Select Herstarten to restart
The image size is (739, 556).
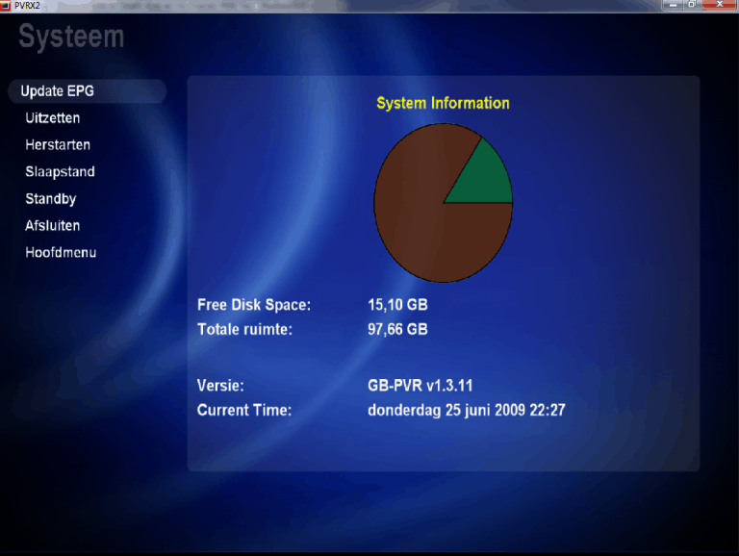pyautogui.click(x=58, y=144)
